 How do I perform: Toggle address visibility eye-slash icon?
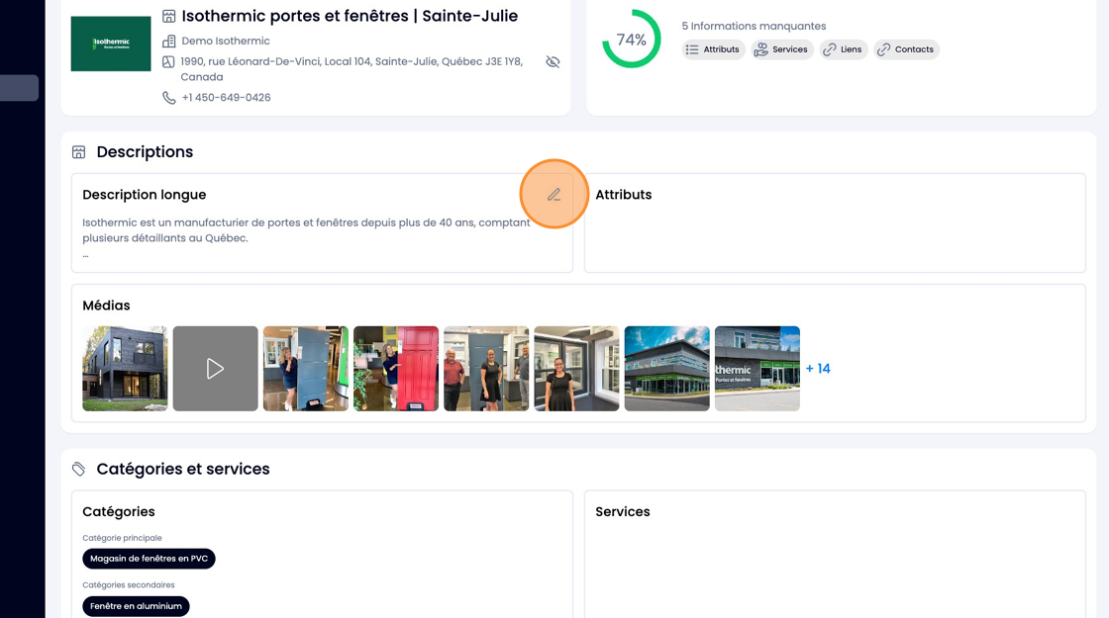554,62
